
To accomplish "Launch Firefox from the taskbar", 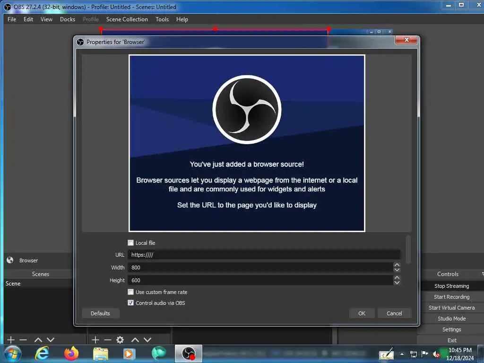I will coord(71,354).
